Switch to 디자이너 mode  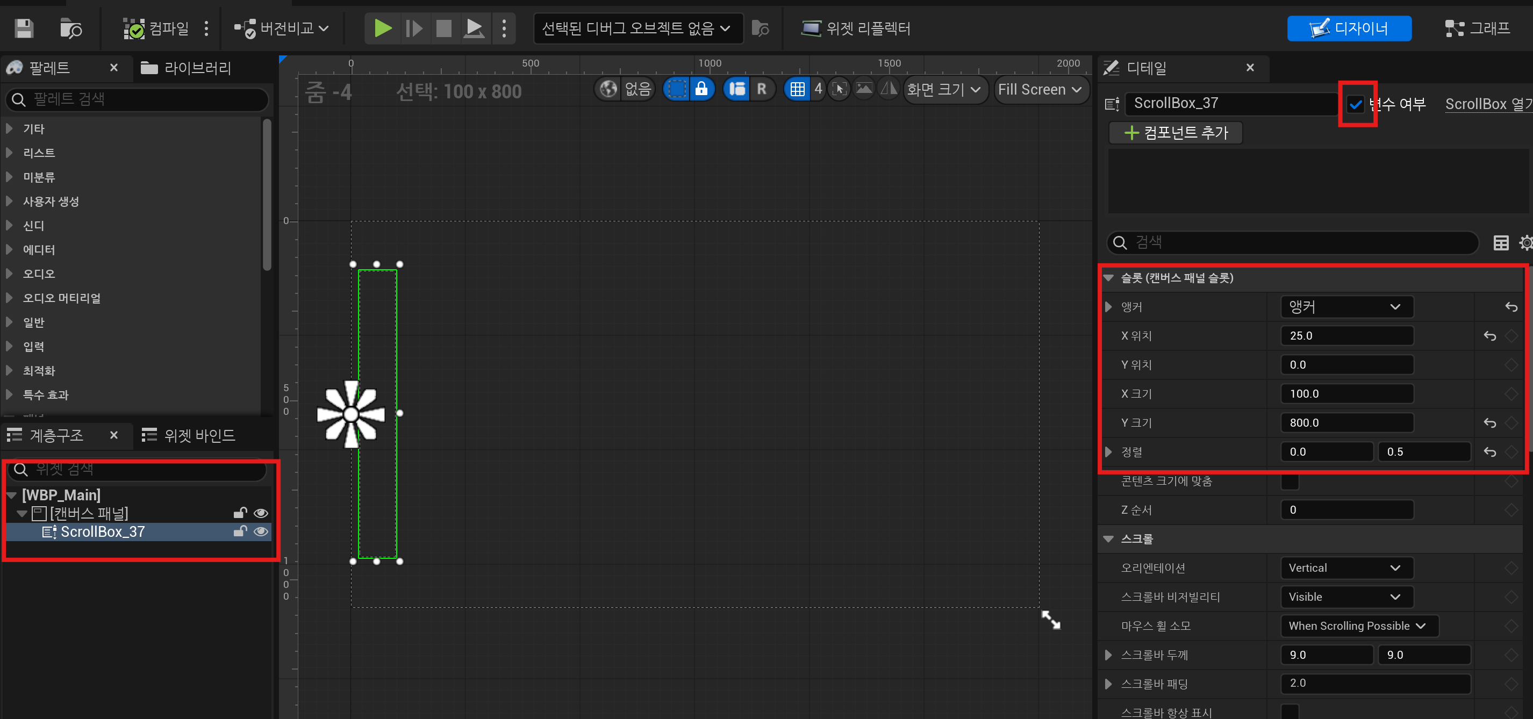1349,28
